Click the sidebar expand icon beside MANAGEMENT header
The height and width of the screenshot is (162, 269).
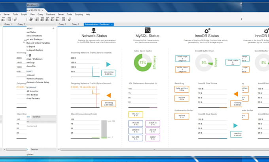[53, 29]
